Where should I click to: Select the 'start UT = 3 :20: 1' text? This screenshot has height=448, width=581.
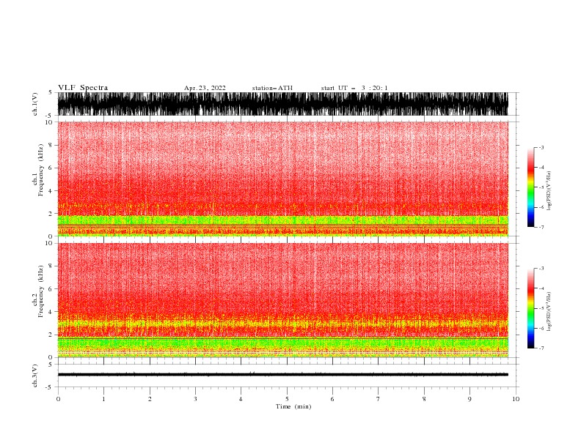coord(354,88)
